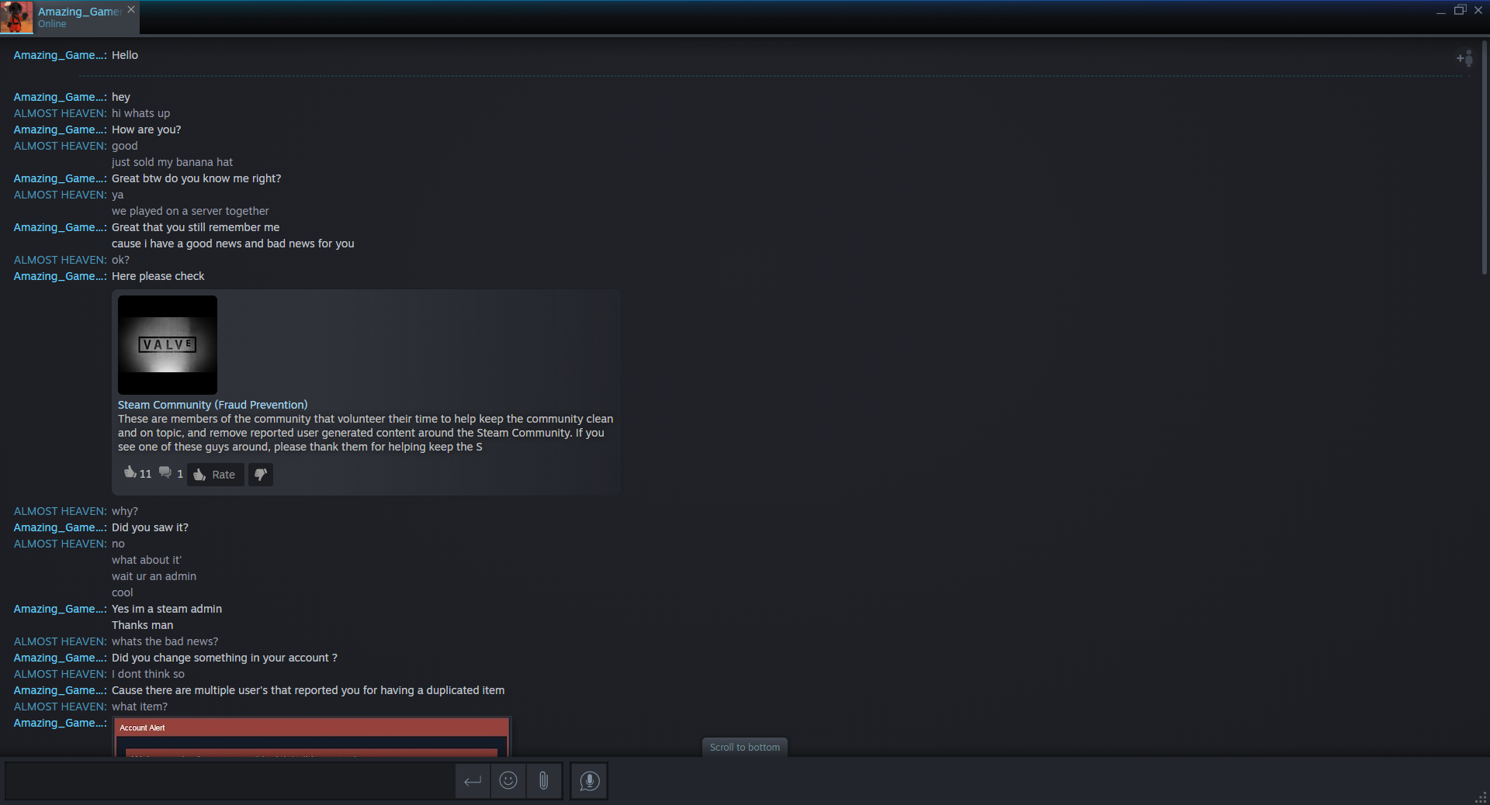Click the thumbs-down rate icon

[x=261, y=475]
